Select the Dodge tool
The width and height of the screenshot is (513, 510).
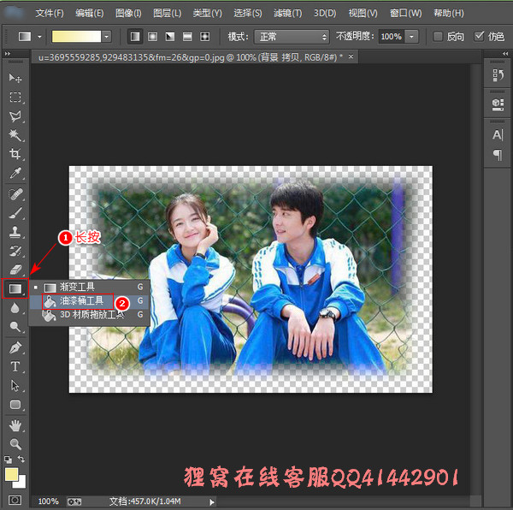(x=15, y=327)
